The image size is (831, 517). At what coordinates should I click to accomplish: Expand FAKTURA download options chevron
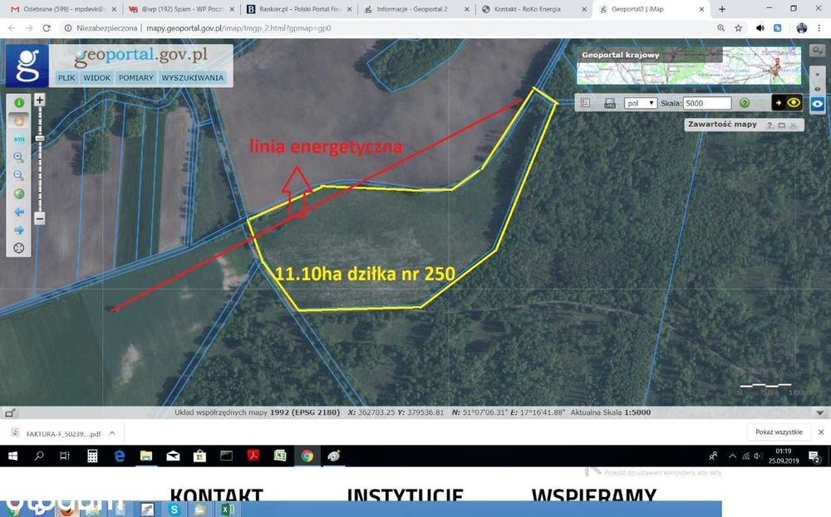[x=112, y=433]
